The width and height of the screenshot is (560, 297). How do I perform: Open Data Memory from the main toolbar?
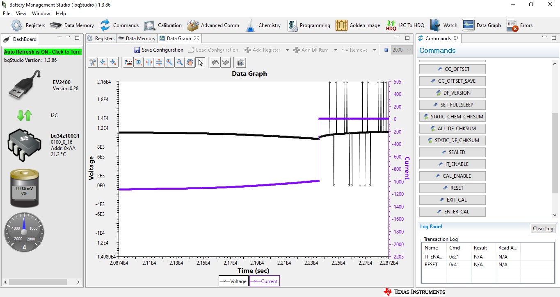point(72,25)
